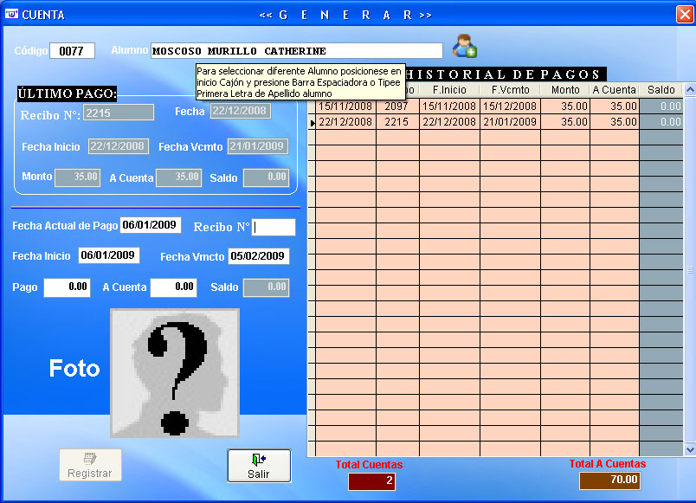Image resolution: width=696 pixels, height=503 pixels.
Task: Select payment row with receipt 2215
Action: (396, 122)
